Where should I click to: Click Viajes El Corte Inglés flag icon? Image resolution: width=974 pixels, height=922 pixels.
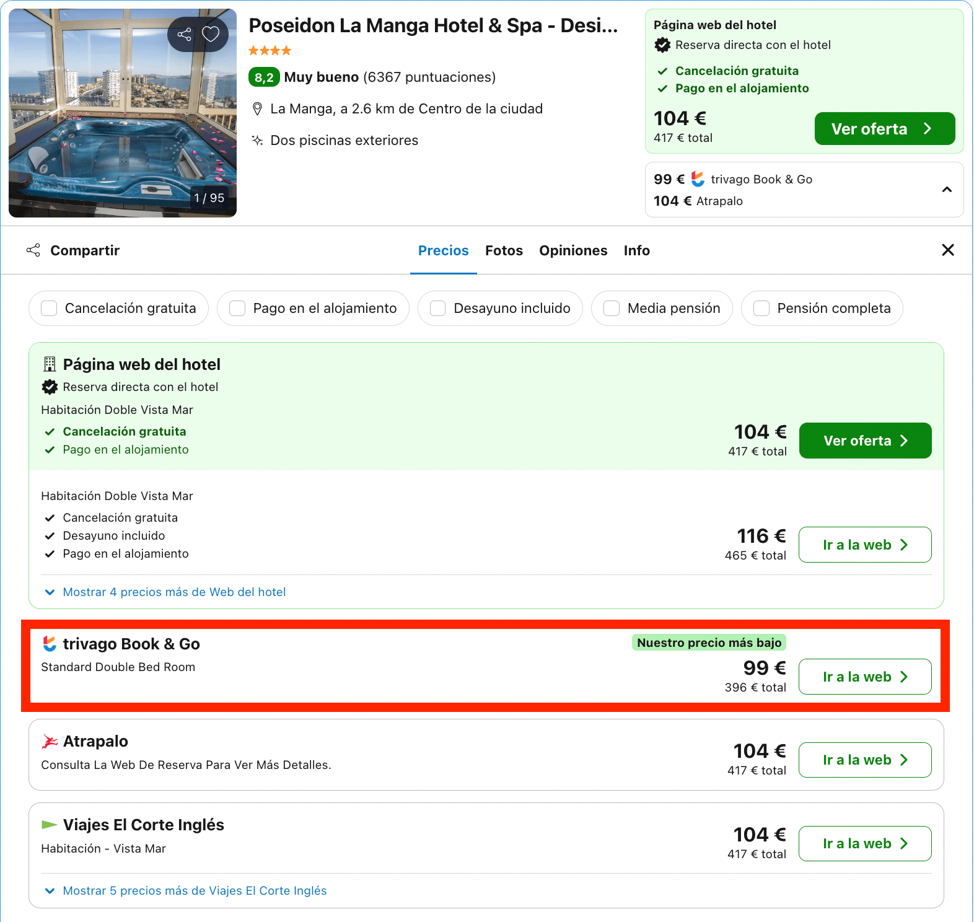[49, 825]
